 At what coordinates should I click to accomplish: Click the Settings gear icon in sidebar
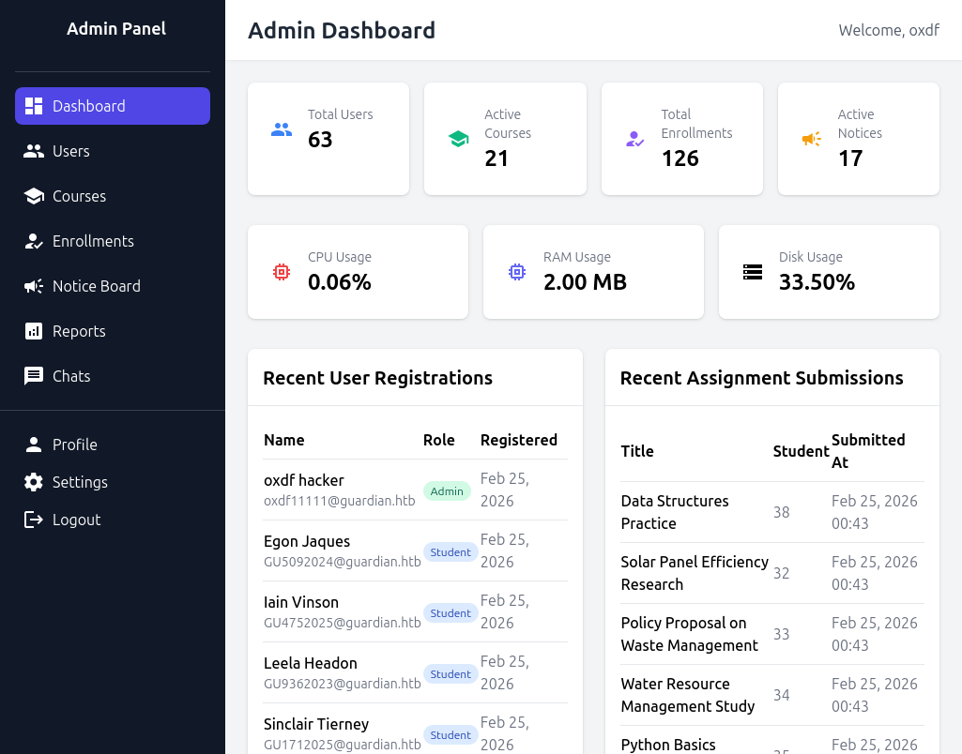(x=34, y=482)
